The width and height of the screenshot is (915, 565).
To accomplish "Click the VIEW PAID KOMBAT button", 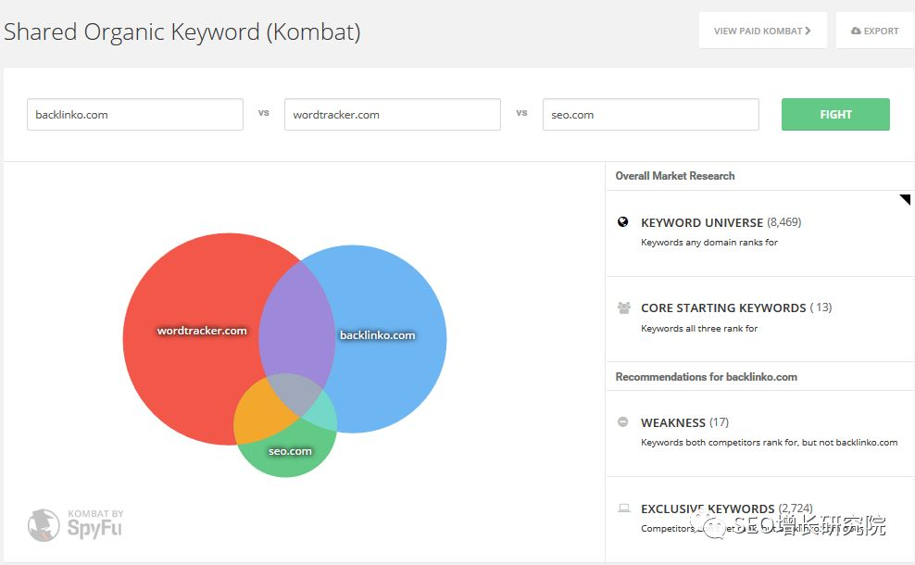I will [x=763, y=31].
